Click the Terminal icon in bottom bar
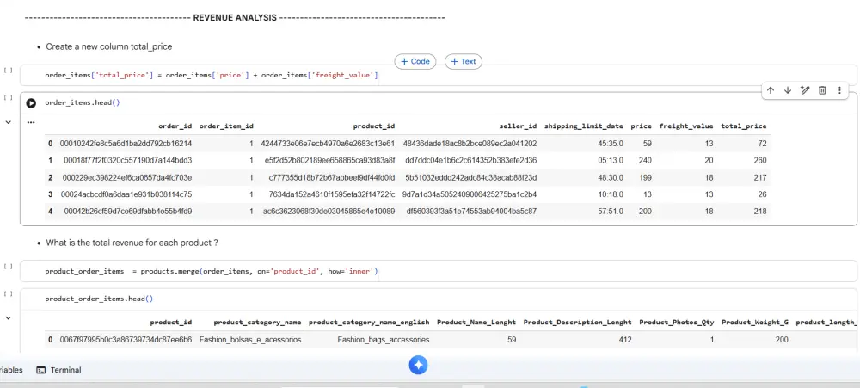The width and height of the screenshot is (860, 388). click(x=40, y=370)
